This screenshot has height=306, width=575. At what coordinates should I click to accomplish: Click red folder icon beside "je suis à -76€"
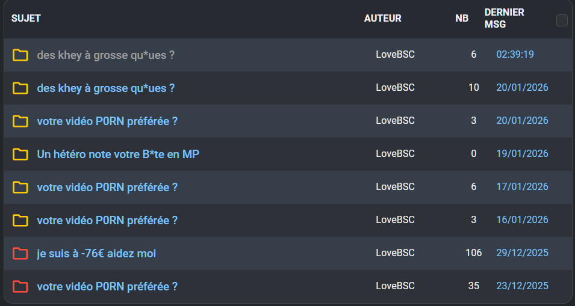[20, 254]
